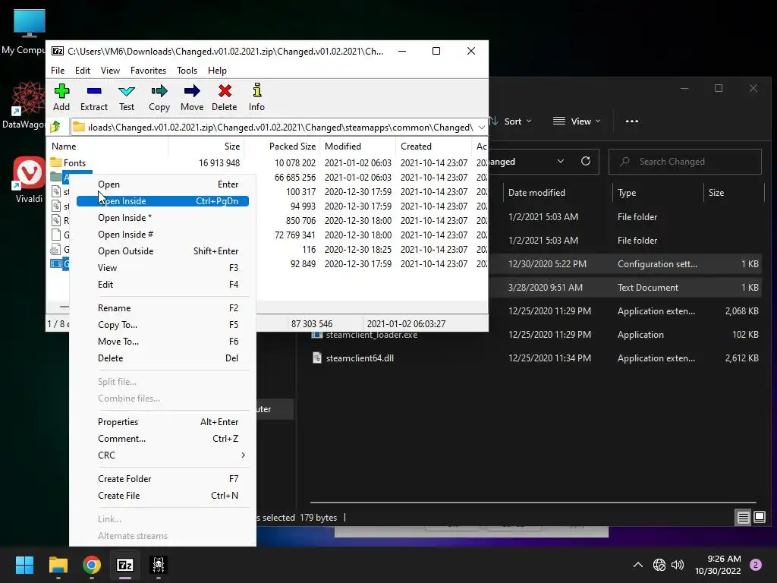Screen dimensions: 777x583
Task: Click the Add toolbar icon in 7-Zip
Action: click(x=61, y=97)
